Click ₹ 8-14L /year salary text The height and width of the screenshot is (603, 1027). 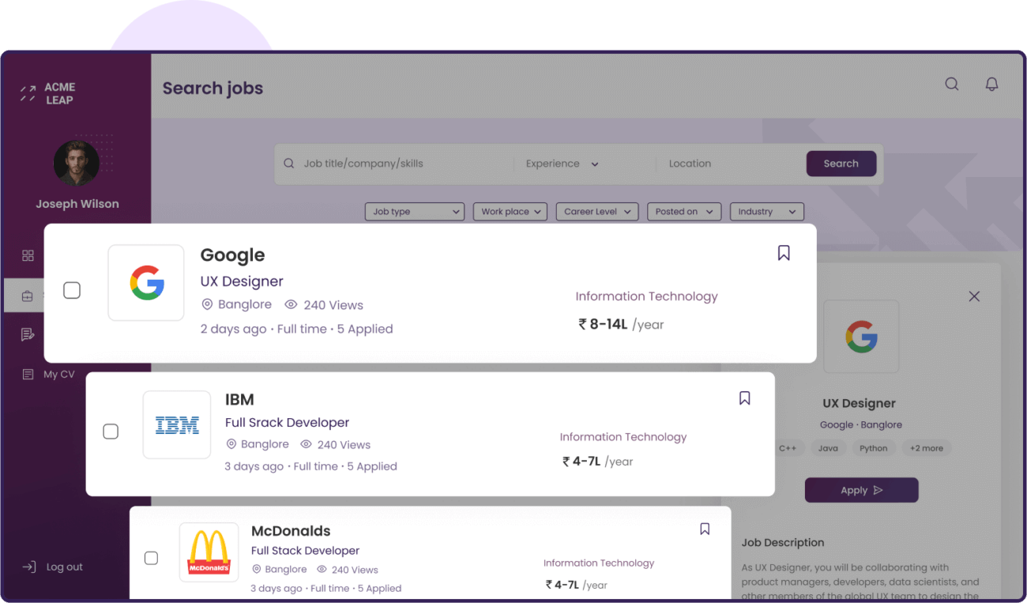tap(621, 324)
